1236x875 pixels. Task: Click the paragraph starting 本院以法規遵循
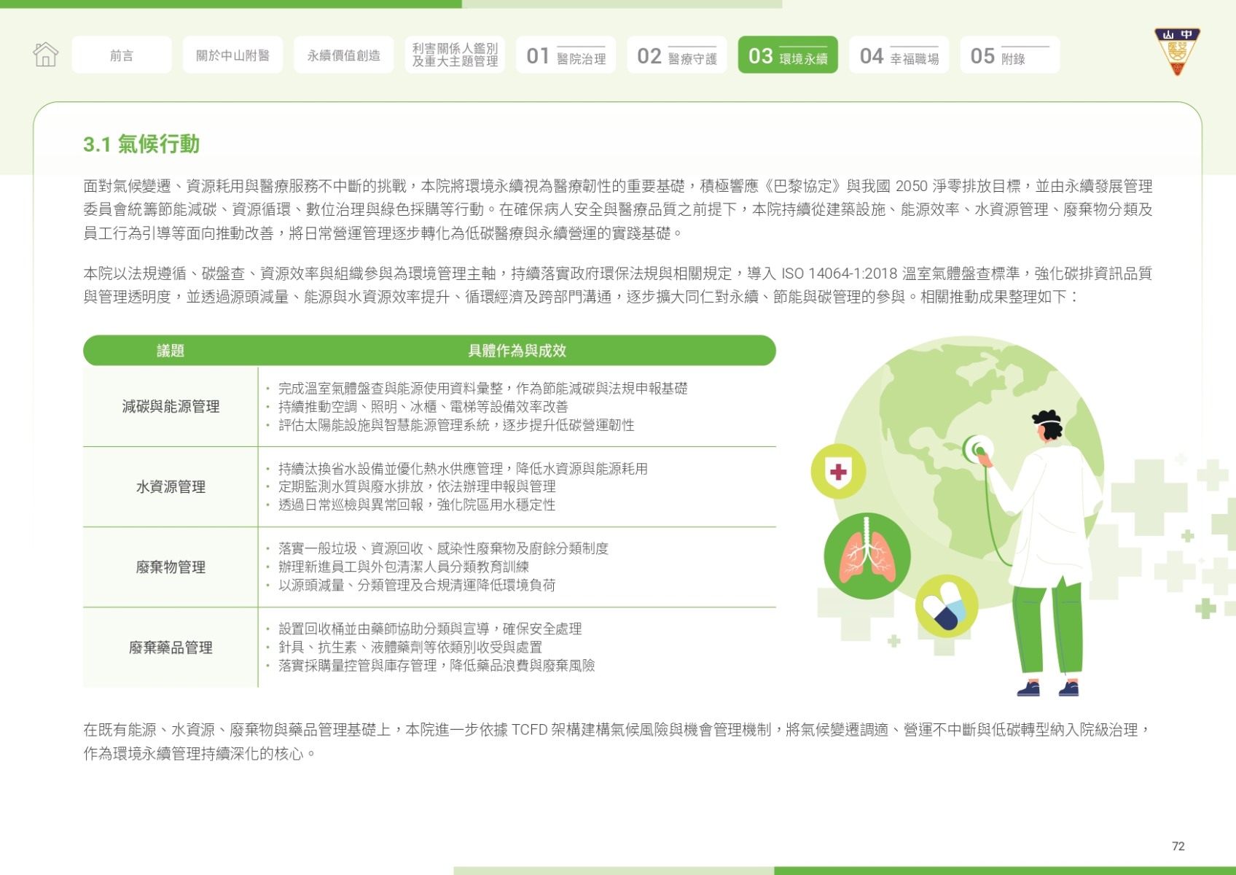(618, 285)
